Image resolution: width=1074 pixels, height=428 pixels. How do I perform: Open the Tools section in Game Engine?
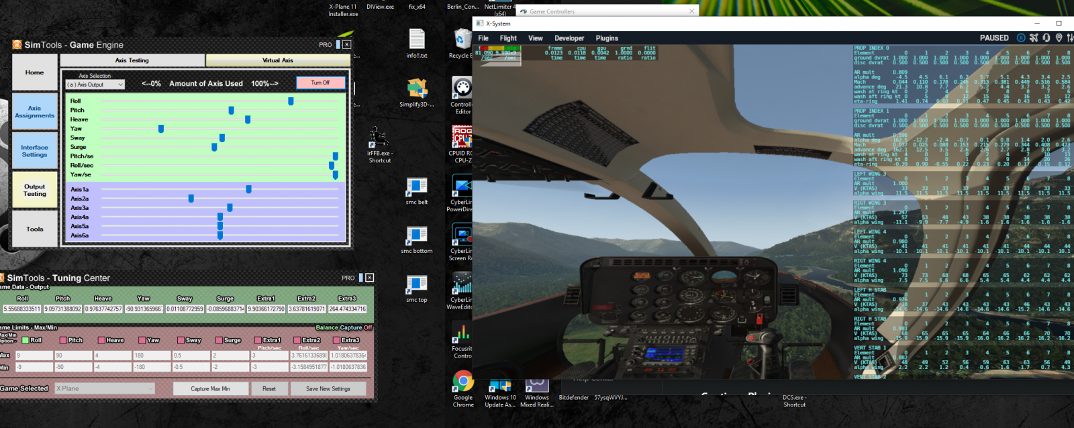point(35,229)
